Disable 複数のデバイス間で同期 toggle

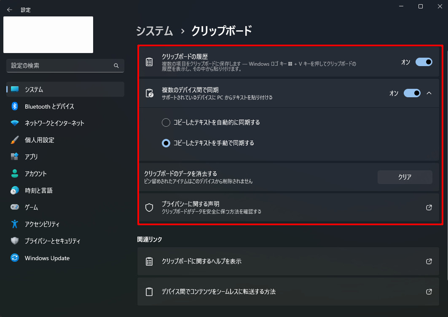(x=412, y=93)
